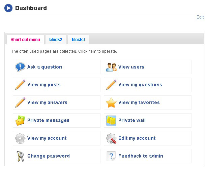Viewport: 207px width, 171px height.
Task: Switch to the block2 tab
Action: pos(56,40)
